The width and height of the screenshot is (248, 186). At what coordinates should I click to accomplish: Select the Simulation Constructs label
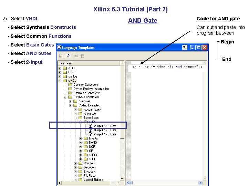(86, 93)
